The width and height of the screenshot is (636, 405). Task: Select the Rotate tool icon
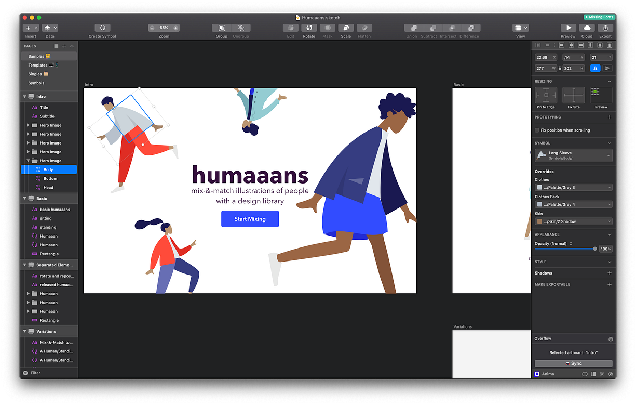point(309,28)
